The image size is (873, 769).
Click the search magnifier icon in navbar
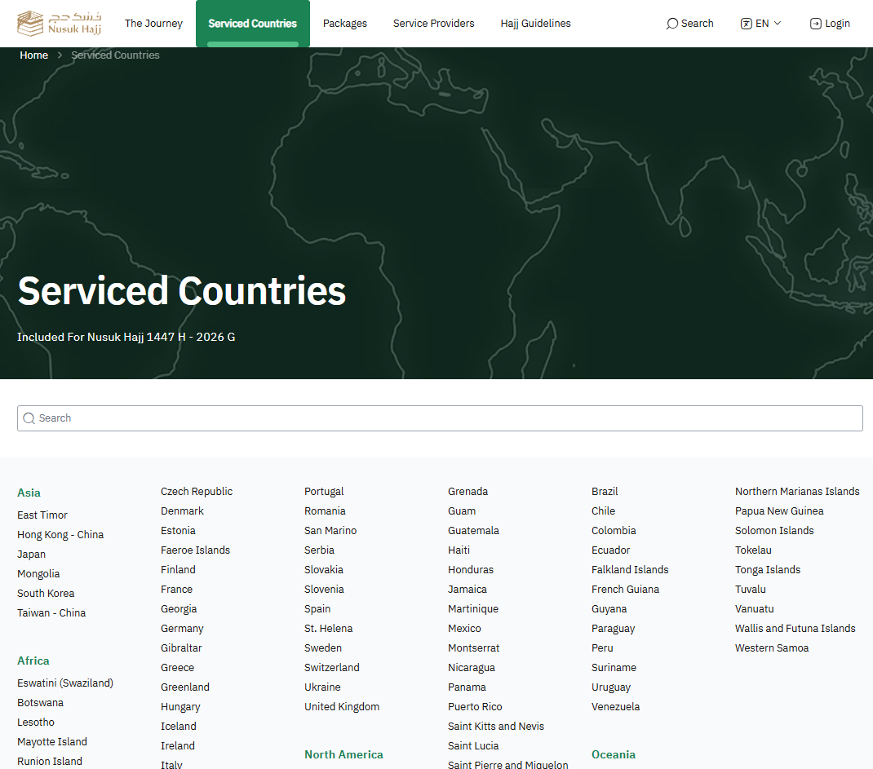[x=672, y=24]
